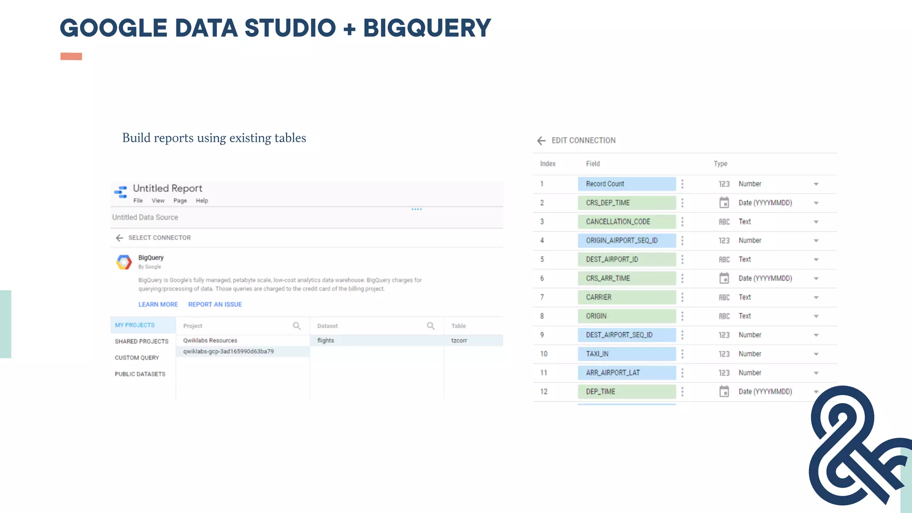Expand type dropdown for CRS_ARR_TIME
This screenshot has width=912, height=513.
click(x=816, y=278)
